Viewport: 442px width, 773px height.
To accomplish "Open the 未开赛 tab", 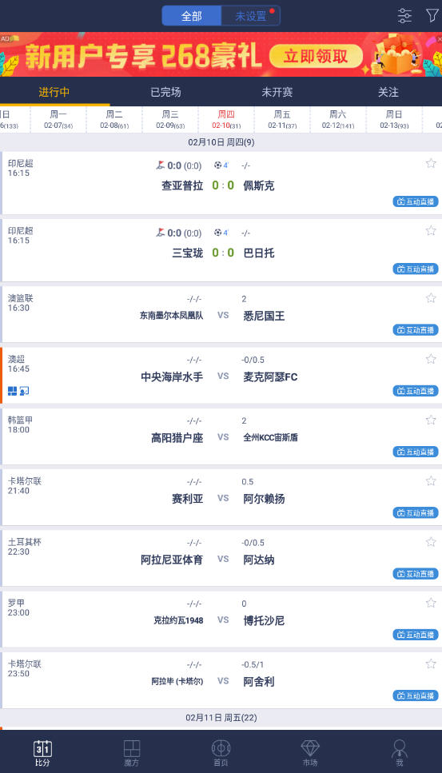I will pyautogui.click(x=277, y=92).
